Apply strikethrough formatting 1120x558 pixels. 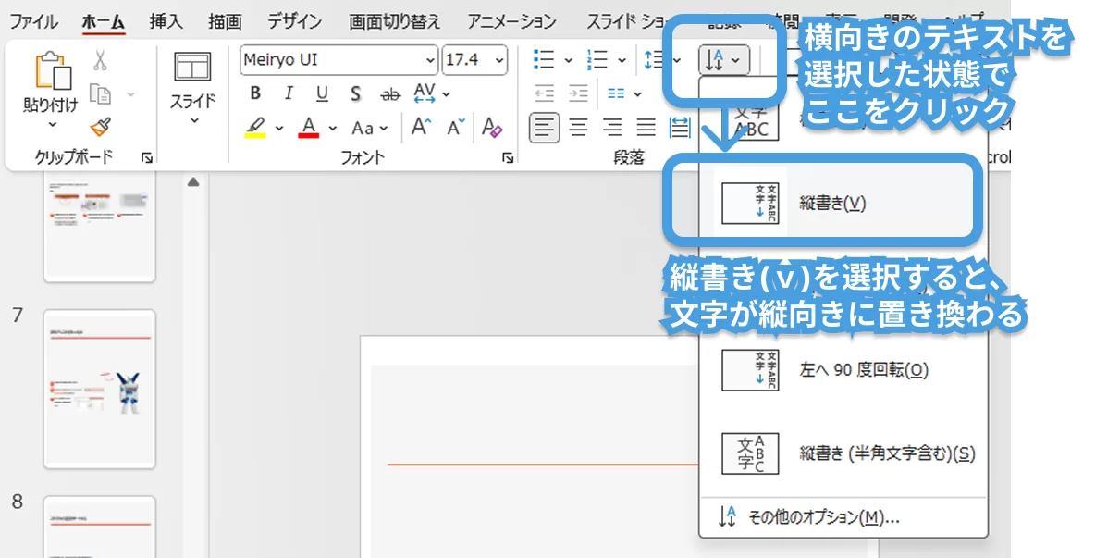391,93
